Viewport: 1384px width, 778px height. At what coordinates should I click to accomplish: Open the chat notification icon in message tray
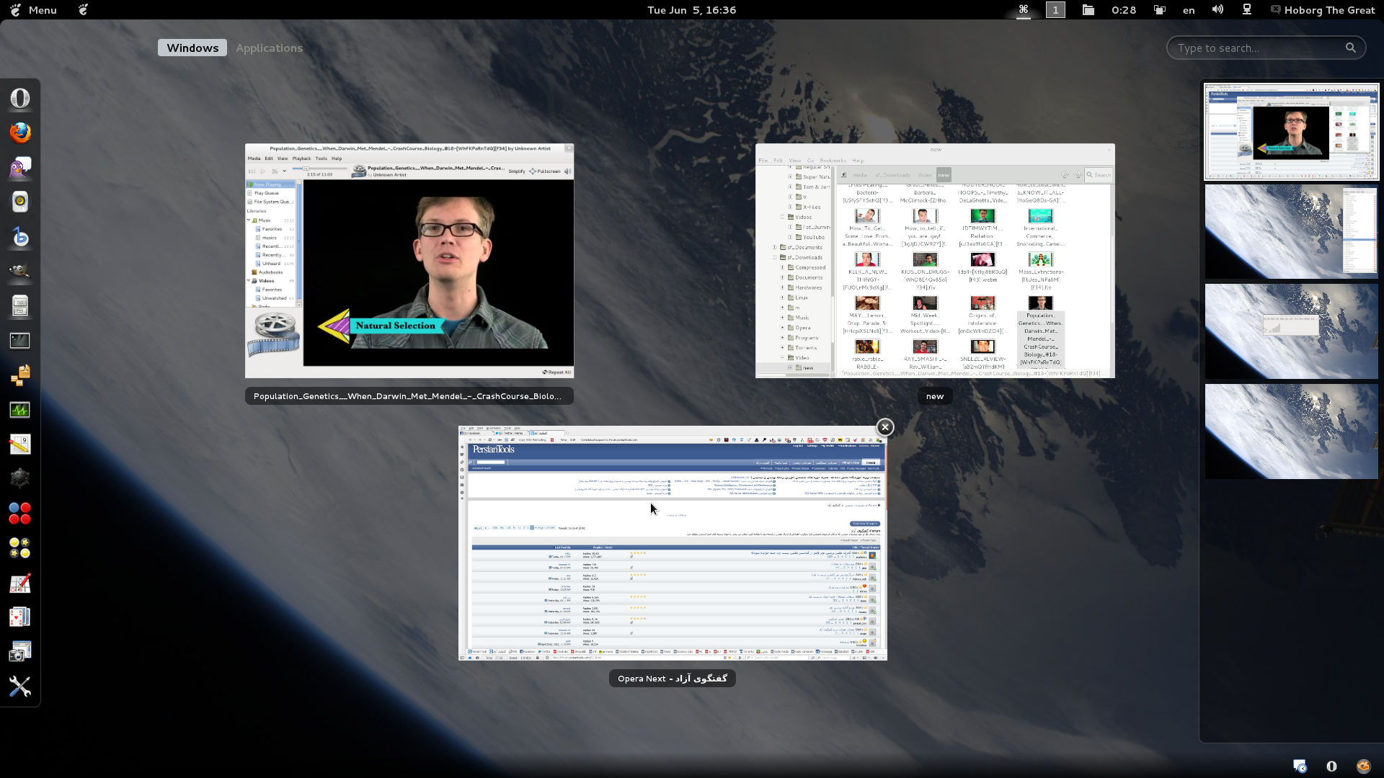tap(1300, 766)
